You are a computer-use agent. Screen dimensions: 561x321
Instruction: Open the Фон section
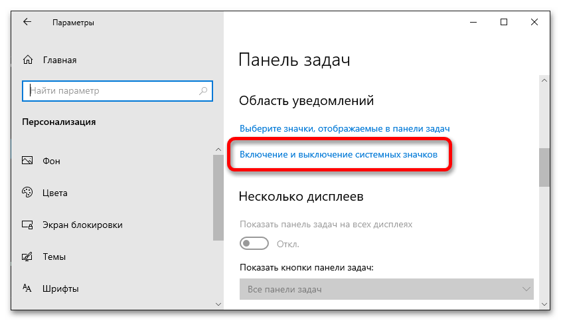[52, 161]
